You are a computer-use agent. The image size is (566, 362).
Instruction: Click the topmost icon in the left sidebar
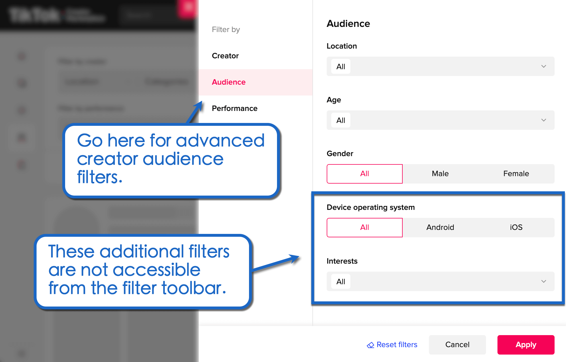coord(22,56)
